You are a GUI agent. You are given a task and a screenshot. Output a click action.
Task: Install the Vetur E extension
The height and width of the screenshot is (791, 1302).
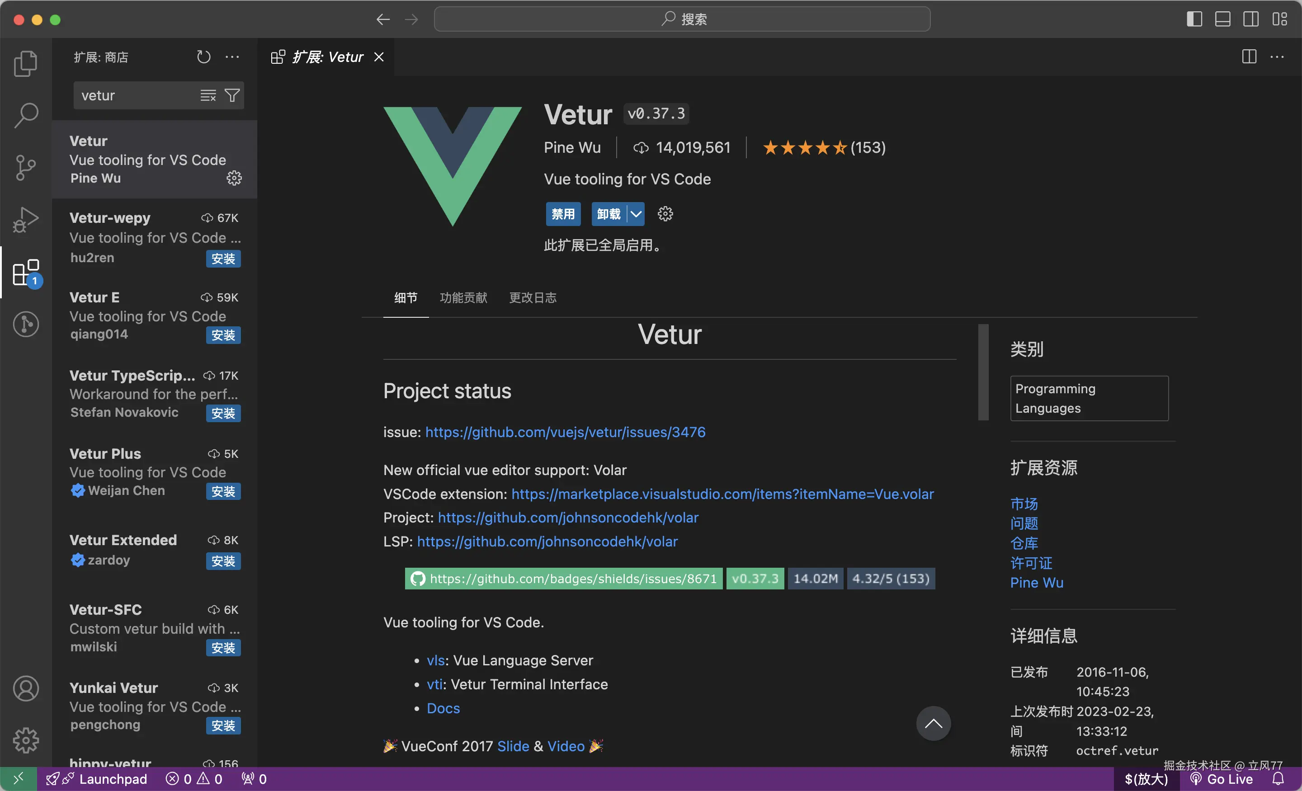(x=223, y=335)
